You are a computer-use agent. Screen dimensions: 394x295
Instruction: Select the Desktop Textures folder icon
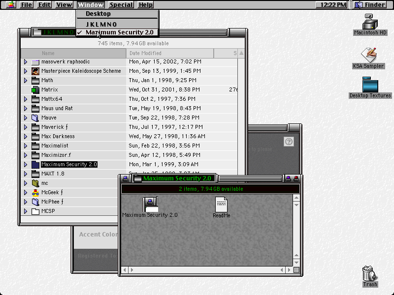[x=370, y=85]
